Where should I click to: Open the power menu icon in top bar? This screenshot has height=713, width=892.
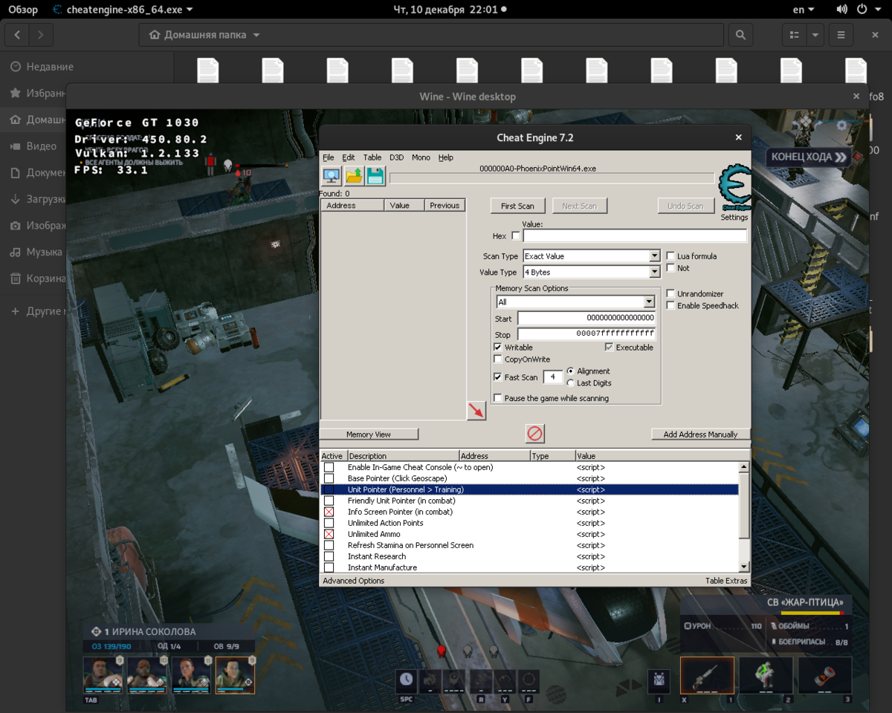(x=862, y=10)
